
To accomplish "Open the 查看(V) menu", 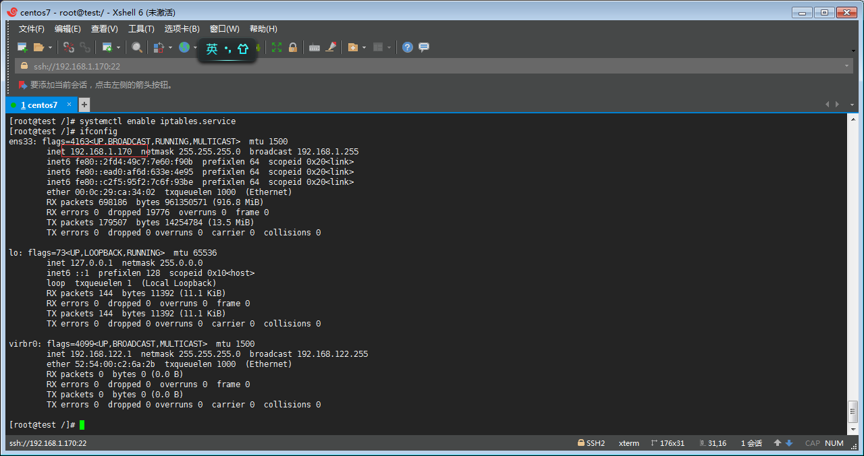I will pos(104,29).
